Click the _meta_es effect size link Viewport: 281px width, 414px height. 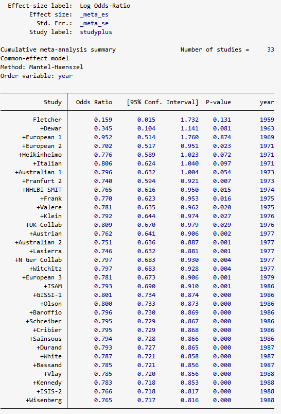click(x=94, y=14)
